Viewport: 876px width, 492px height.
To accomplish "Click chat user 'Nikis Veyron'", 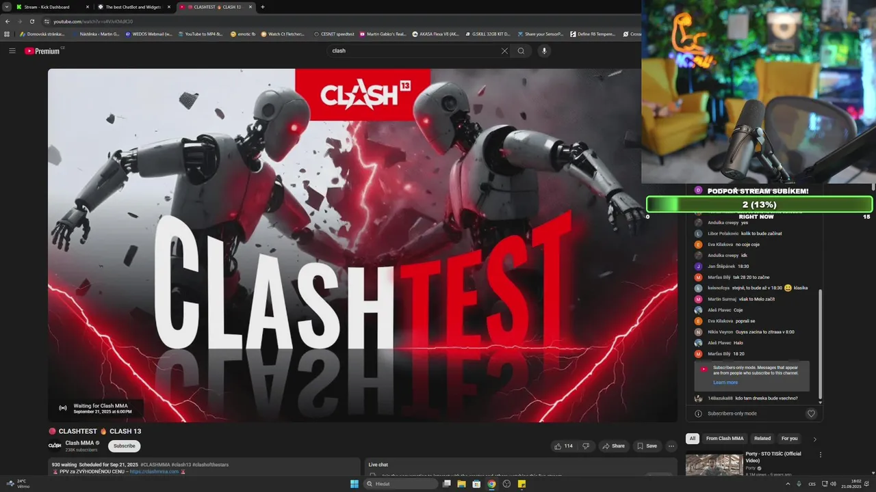I will click(720, 331).
